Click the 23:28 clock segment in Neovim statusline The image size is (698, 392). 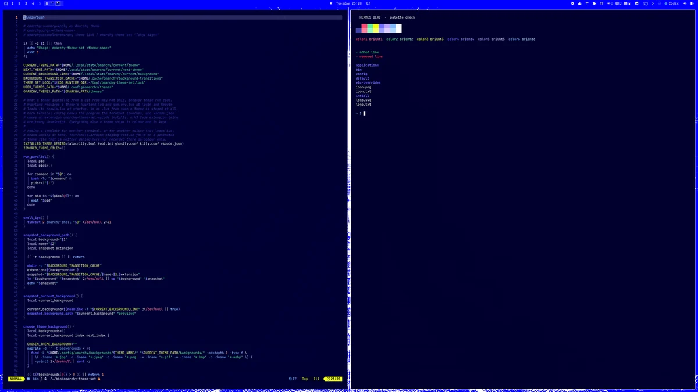334,379
